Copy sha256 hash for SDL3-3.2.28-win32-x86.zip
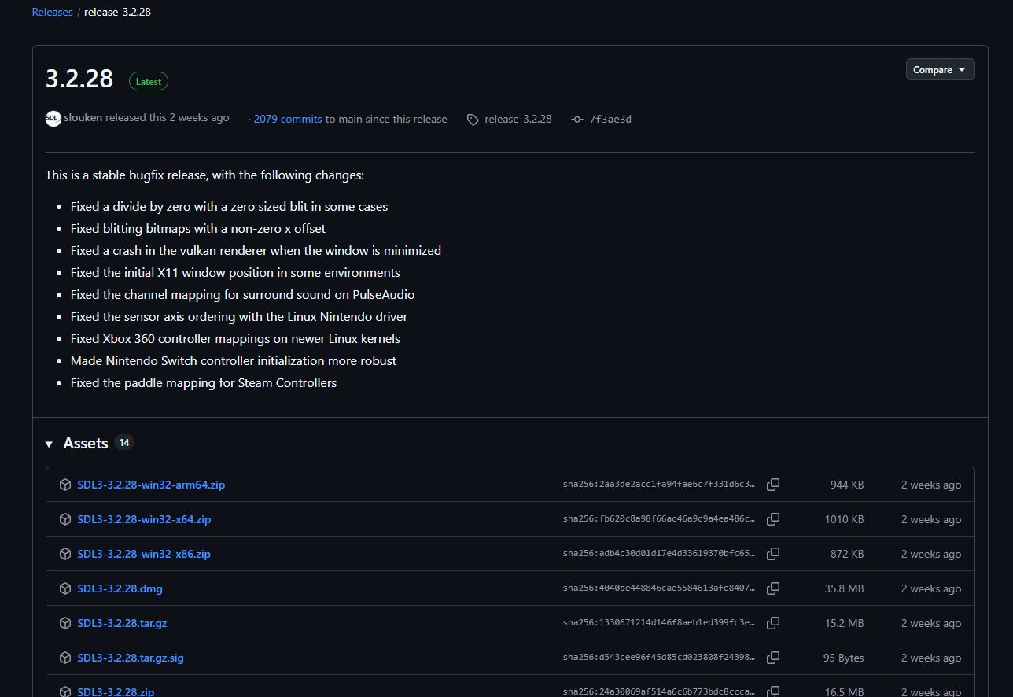The width and height of the screenshot is (1013, 697). tap(773, 554)
